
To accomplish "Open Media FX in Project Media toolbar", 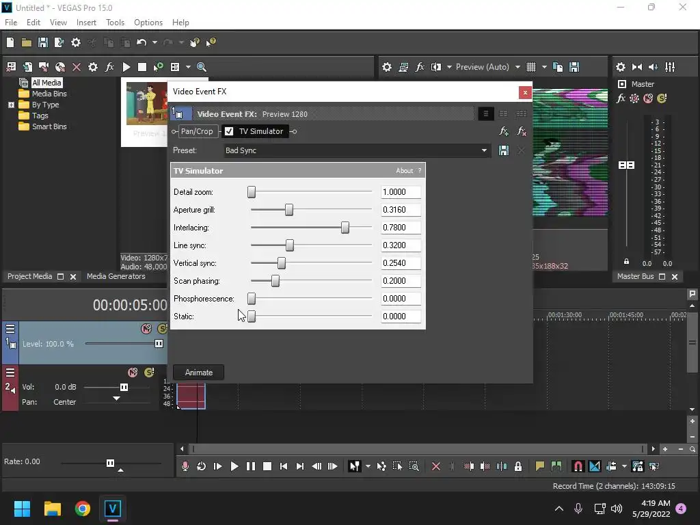I will pyautogui.click(x=109, y=67).
